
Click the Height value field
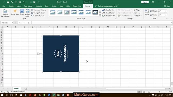162,11
